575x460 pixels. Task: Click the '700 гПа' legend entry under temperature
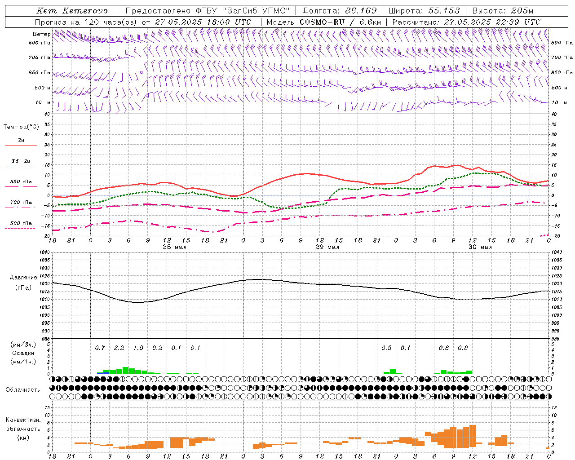pyautogui.click(x=21, y=202)
